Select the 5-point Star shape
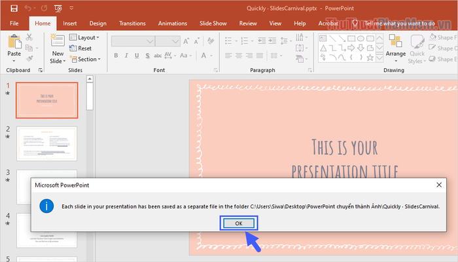 click(370, 58)
